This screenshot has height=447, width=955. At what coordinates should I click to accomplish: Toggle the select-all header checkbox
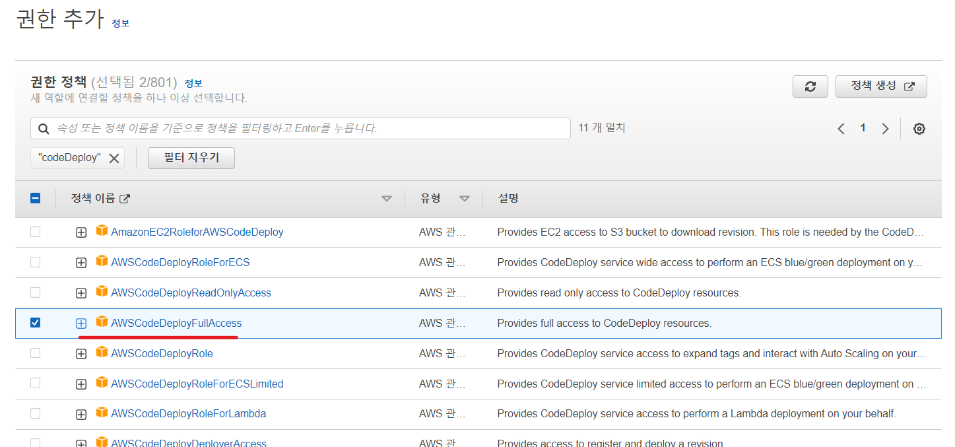coord(36,197)
